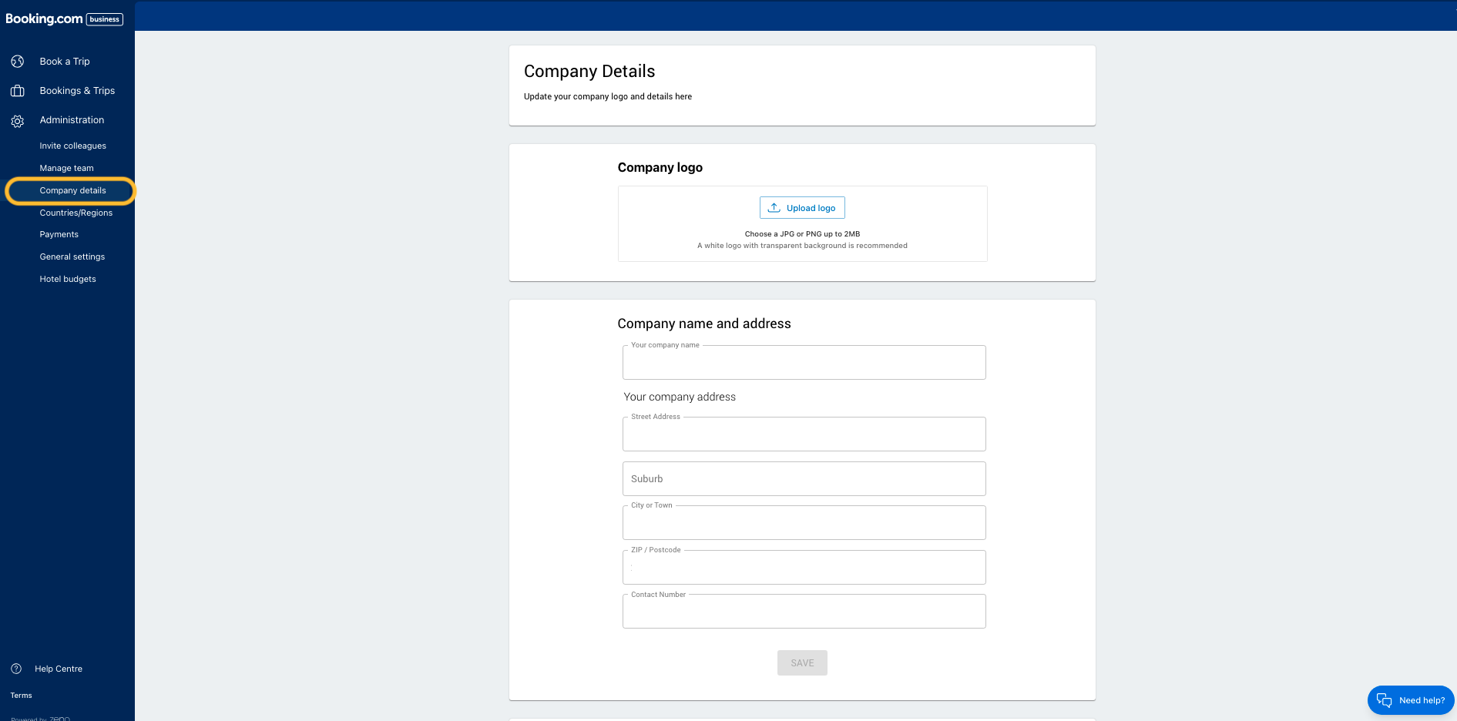Open the Terms link
The image size is (1457, 721).
21,696
